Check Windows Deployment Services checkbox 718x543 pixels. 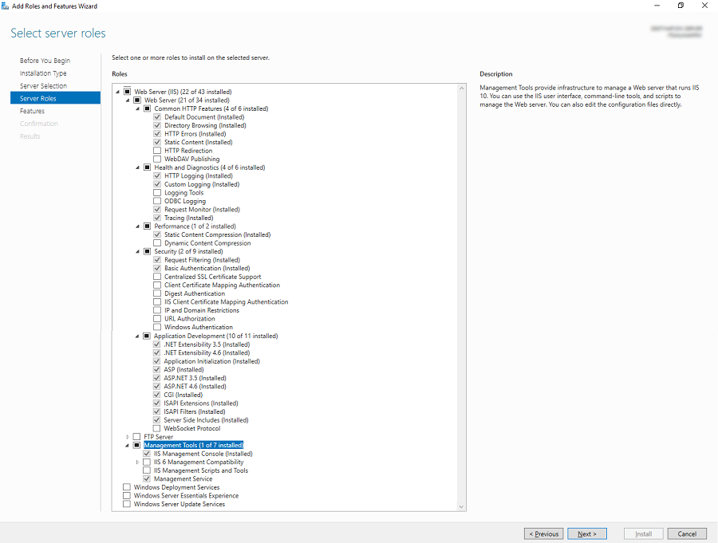tap(126, 487)
